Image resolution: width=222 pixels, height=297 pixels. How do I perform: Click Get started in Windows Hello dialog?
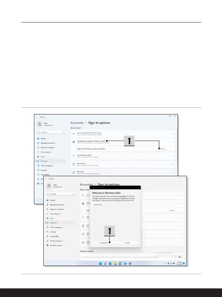103,243
